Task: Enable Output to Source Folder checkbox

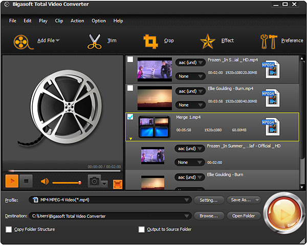Action: [x=142, y=229]
